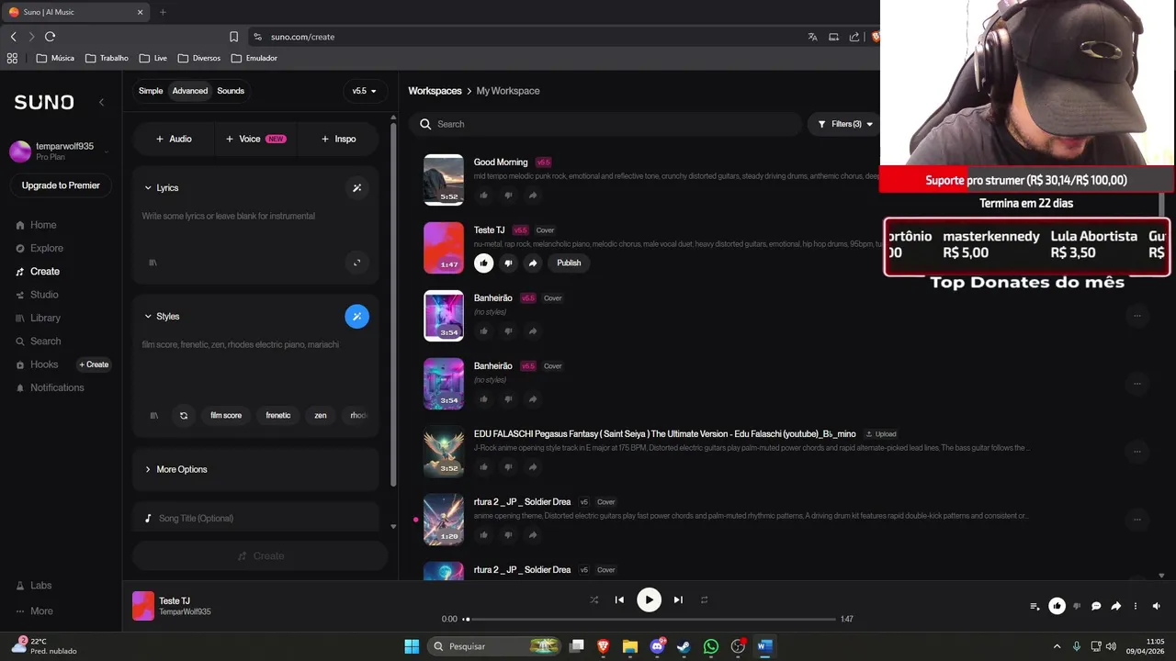Click the workspace Search field
1176x661 pixels.
(x=606, y=124)
